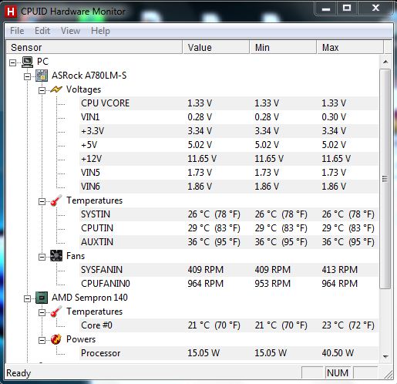The height and width of the screenshot is (384, 397).
Task: Click the 11.65 V current value
Action: tap(202, 159)
